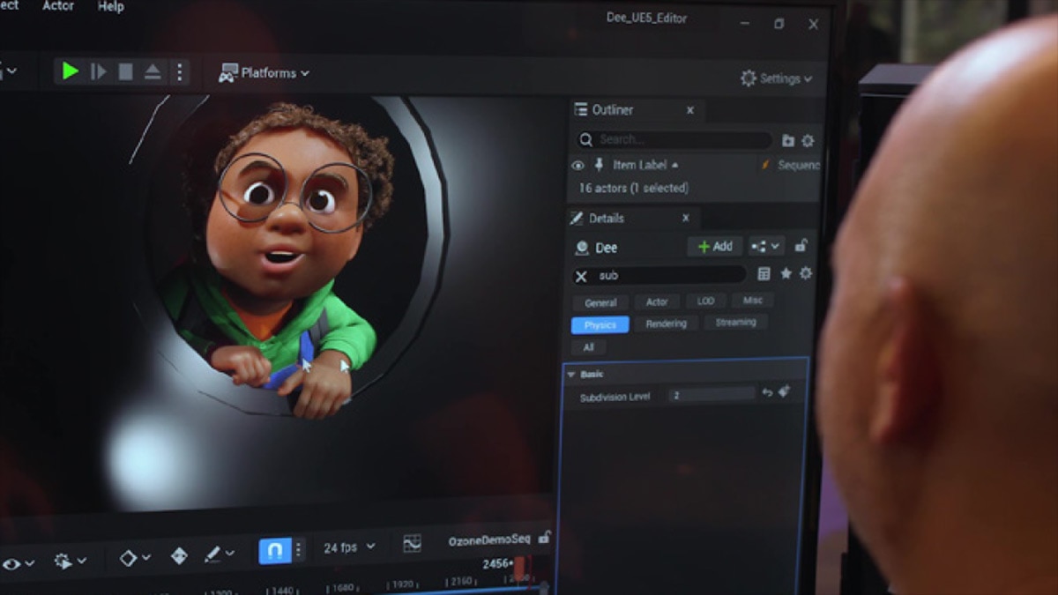Reset Subdivision Level to default arrow
This screenshot has height=595, width=1058.
click(767, 392)
